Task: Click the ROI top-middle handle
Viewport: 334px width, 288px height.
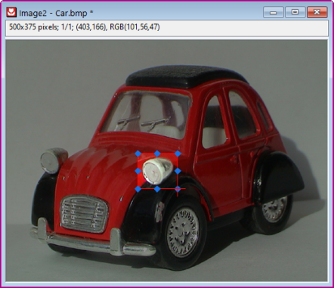Action: click(157, 153)
